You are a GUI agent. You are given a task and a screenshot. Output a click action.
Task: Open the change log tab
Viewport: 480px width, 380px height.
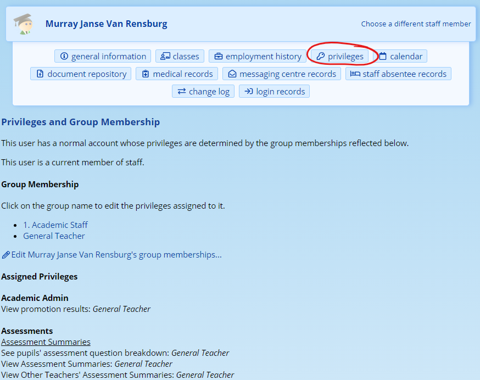pyautogui.click(x=203, y=92)
